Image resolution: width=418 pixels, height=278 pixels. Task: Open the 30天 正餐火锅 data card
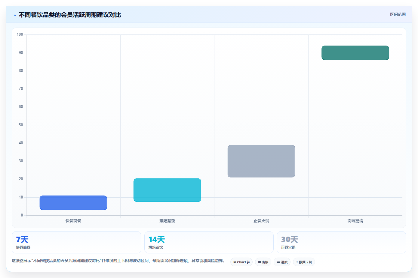tap(341, 242)
